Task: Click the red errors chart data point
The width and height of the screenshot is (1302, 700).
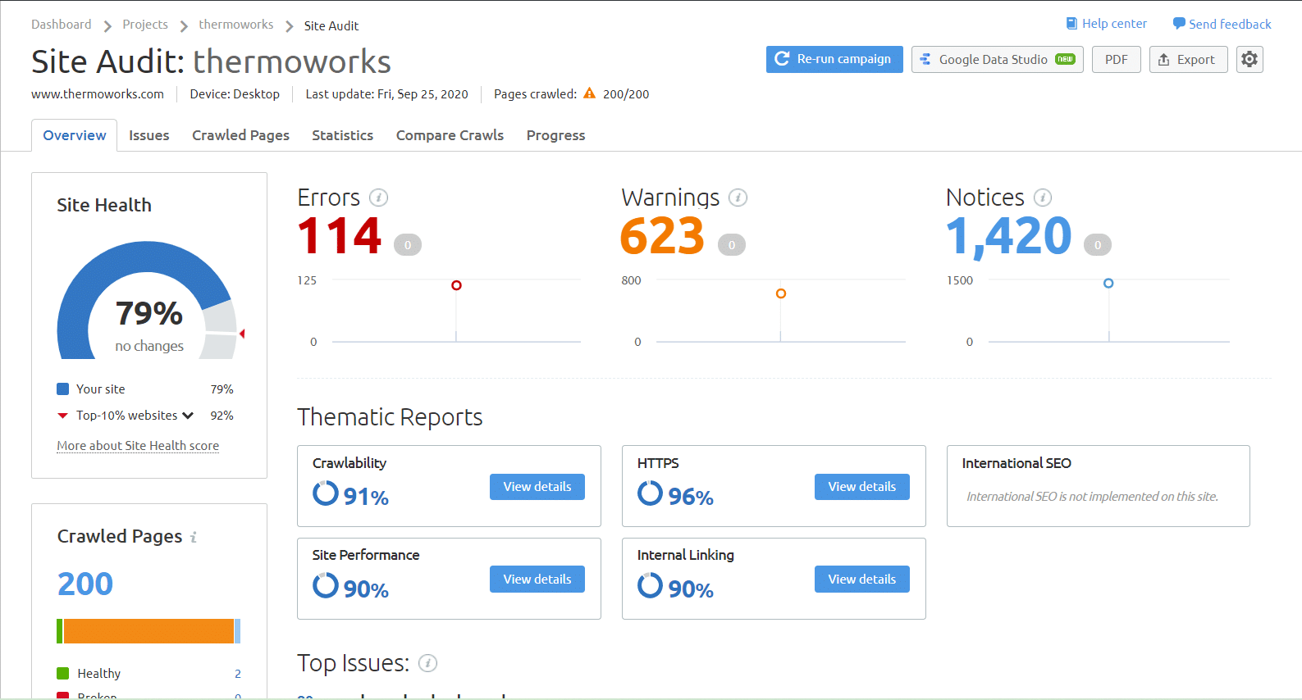Action: (x=456, y=285)
